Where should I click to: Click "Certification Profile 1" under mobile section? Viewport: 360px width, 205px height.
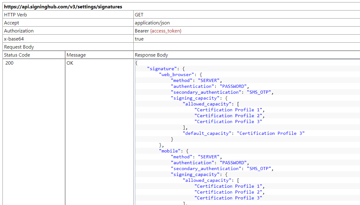228,186
